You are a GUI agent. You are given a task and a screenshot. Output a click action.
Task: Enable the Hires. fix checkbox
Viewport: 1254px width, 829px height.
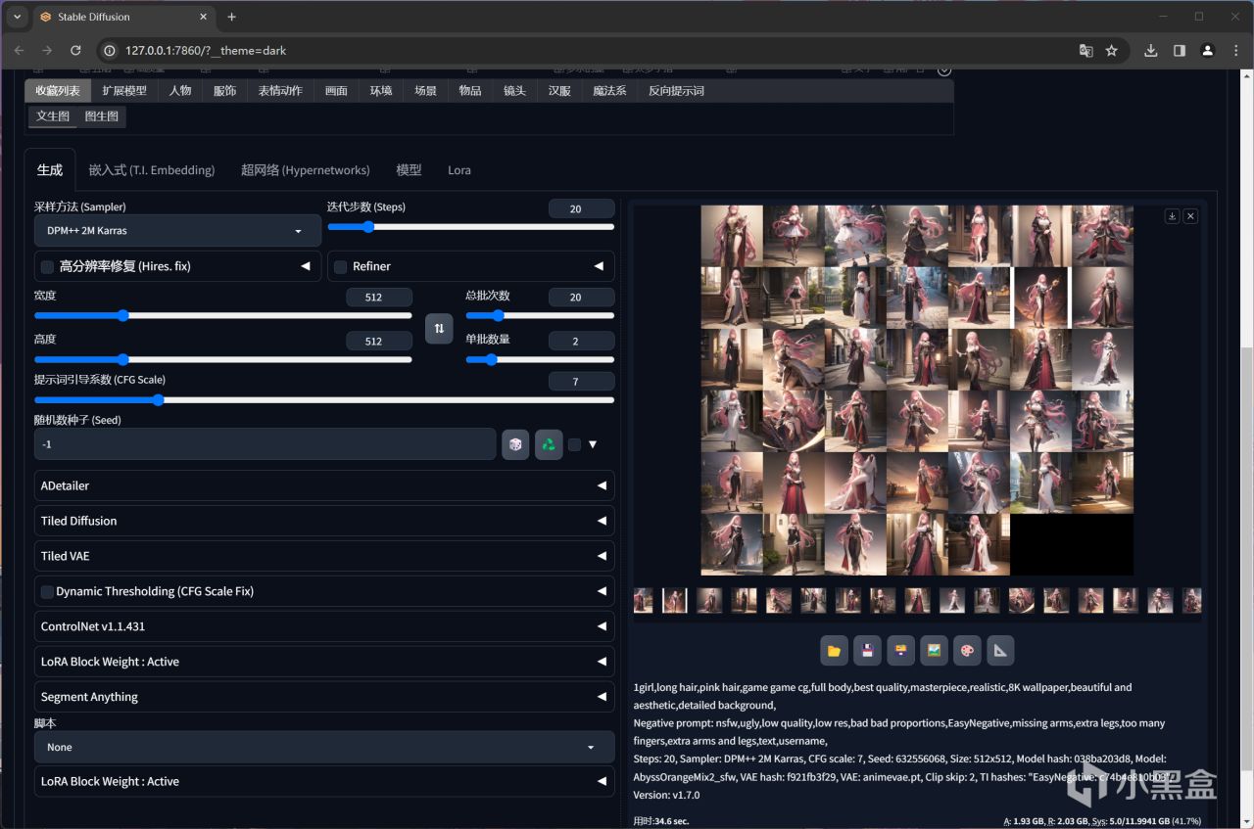[x=47, y=266]
